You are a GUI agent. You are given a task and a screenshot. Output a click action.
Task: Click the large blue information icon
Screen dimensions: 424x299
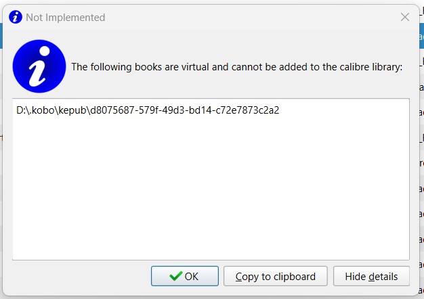pyautogui.click(x=39, y=66)
